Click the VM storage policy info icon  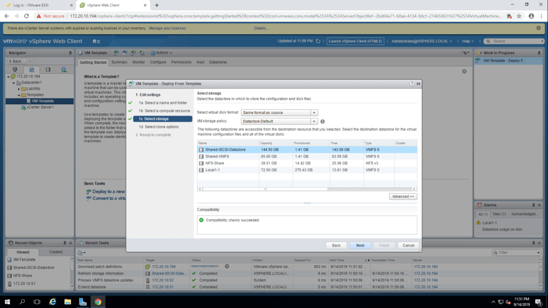323,121
